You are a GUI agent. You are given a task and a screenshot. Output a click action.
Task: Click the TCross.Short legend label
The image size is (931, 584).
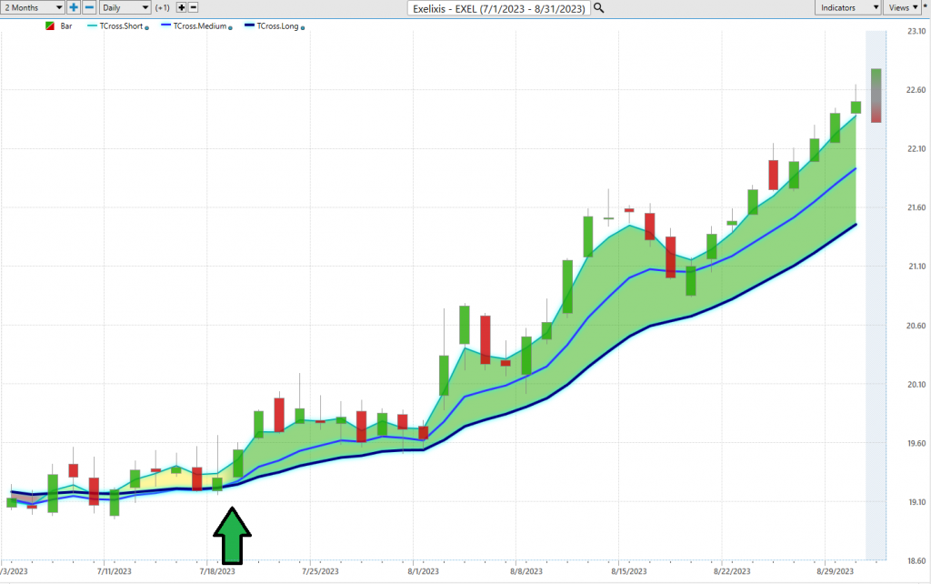click(121, 26)
